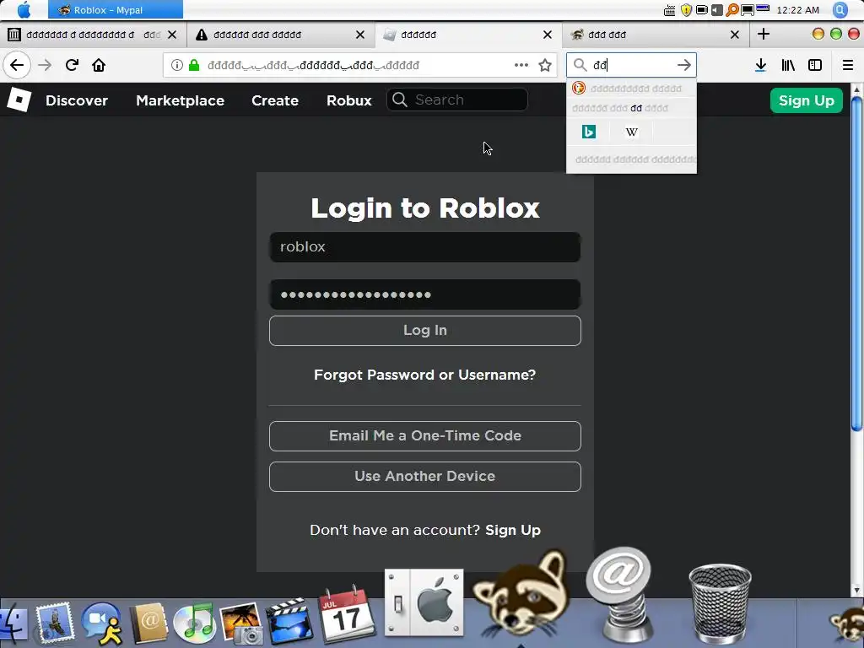Click the Log In button

point(425,330)
